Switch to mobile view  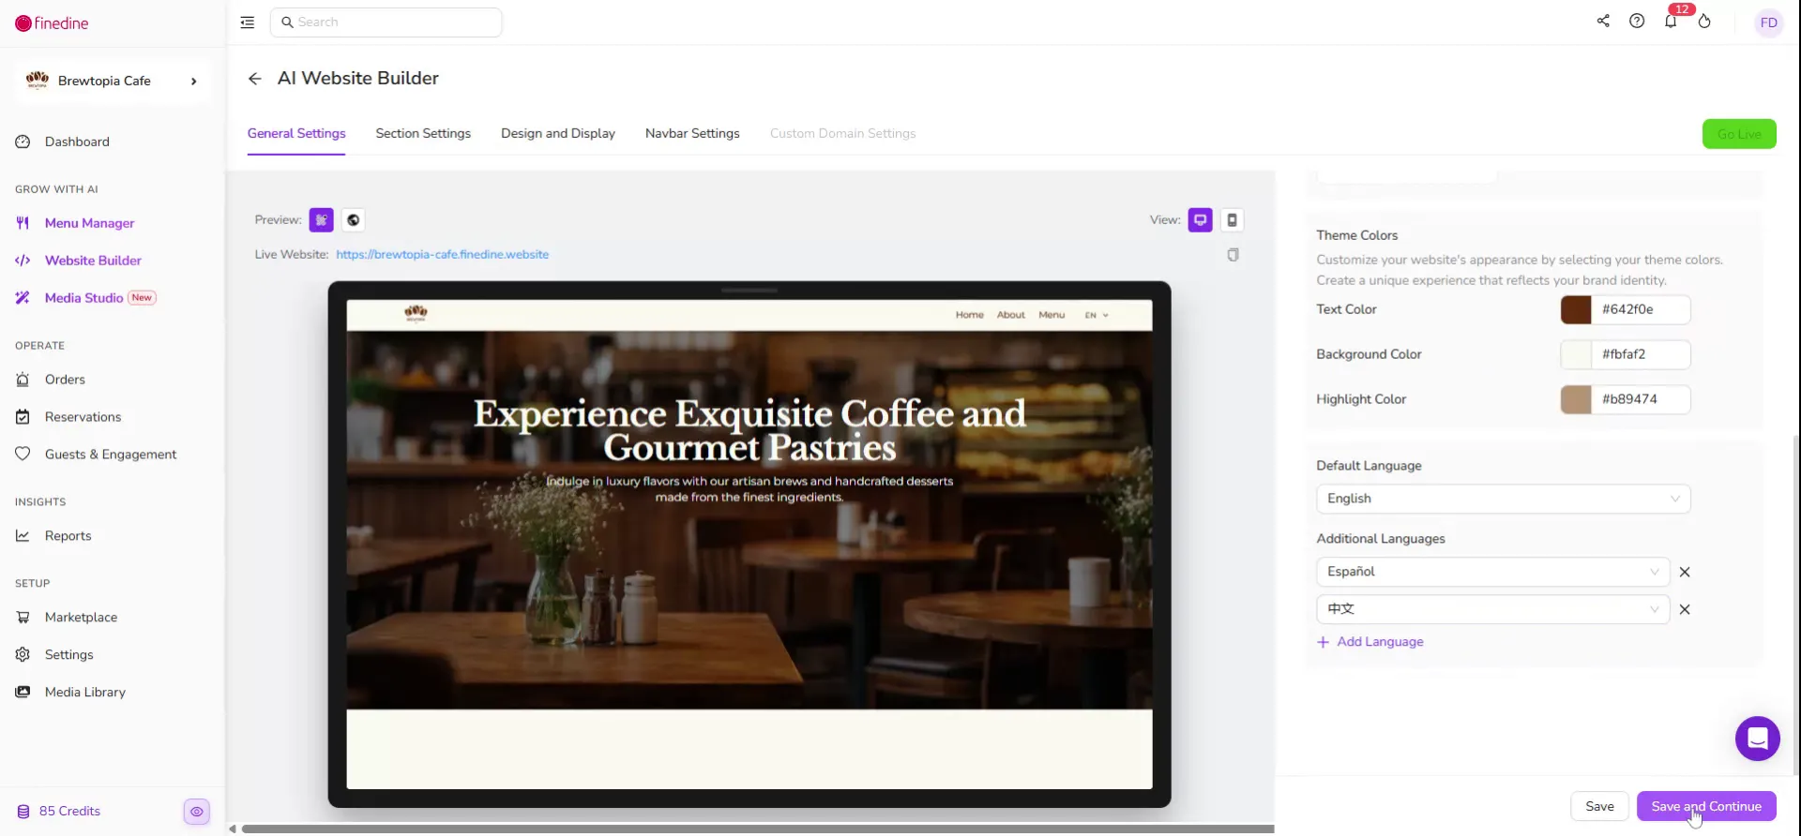[x=1232, y=220]
